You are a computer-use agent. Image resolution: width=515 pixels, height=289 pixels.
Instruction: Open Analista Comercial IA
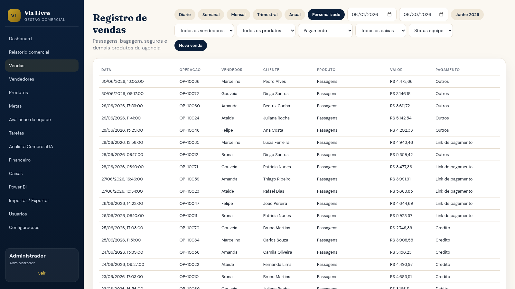(x=42, y=146)
